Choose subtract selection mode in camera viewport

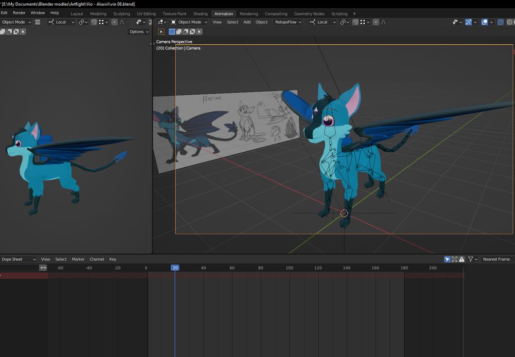click(185, 31)
